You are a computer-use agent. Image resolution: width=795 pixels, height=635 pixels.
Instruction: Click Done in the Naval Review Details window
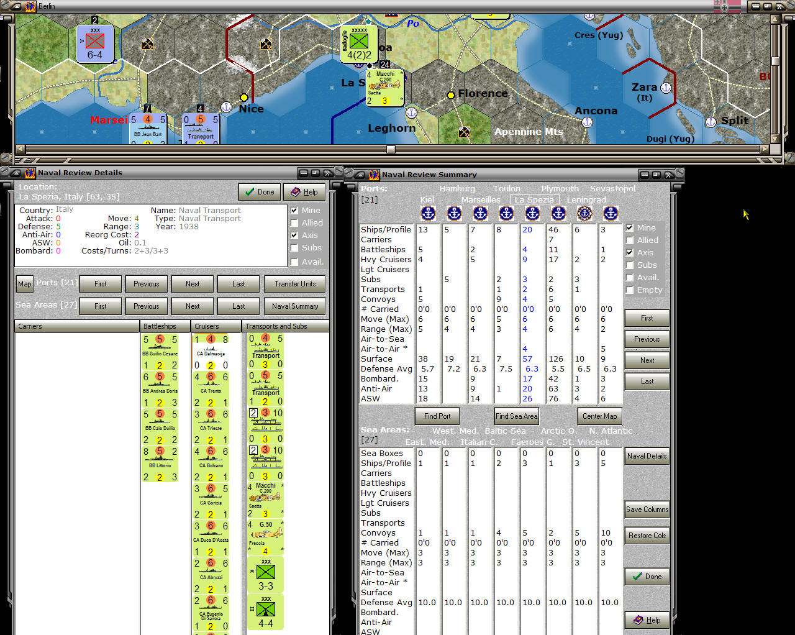point(260,192)
